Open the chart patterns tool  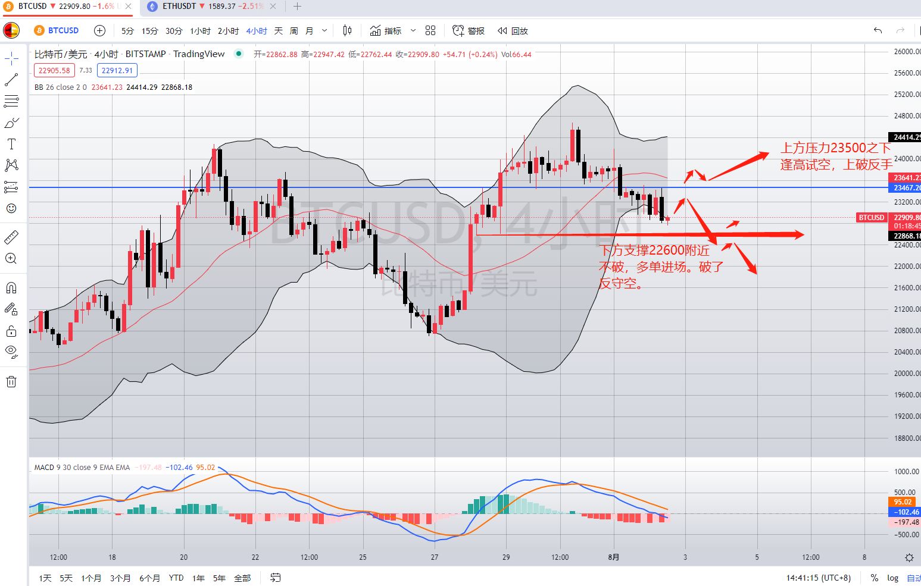point(11,165)
